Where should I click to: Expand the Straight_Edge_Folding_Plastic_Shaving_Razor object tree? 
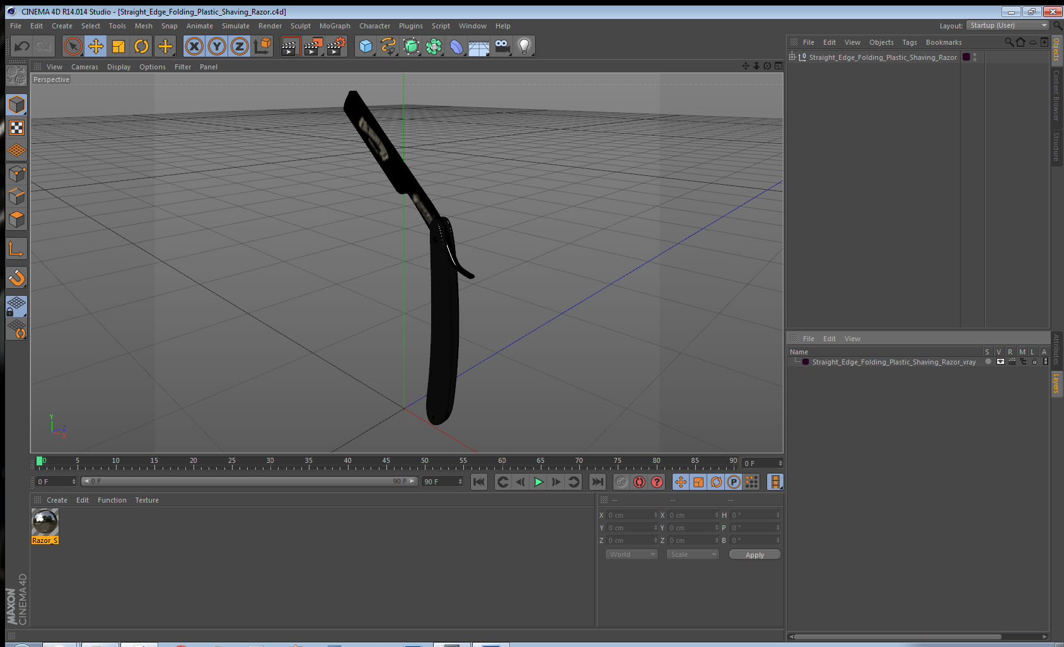pyautogui.click(x=792, y=57)
